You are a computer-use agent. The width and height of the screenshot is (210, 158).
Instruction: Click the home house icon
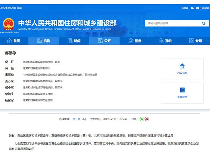[x=9, y=41]
